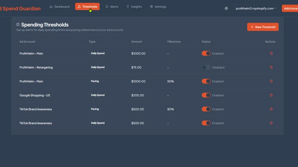Delete the ProfitHelm - Main Pacing threshold

(x=271, y=81)
